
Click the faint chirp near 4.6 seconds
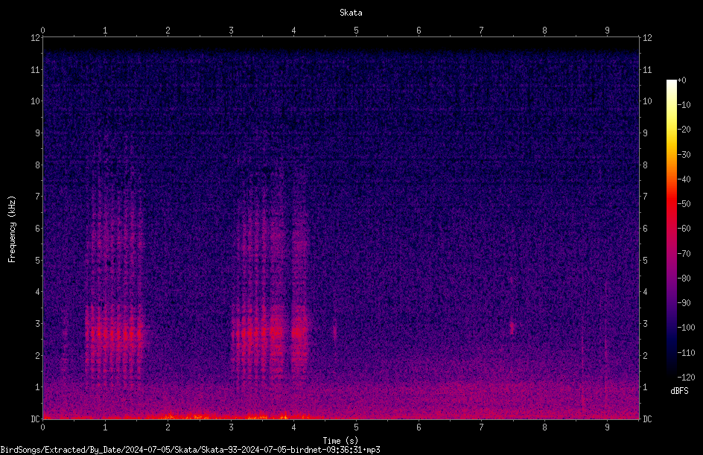click(334, 333)
